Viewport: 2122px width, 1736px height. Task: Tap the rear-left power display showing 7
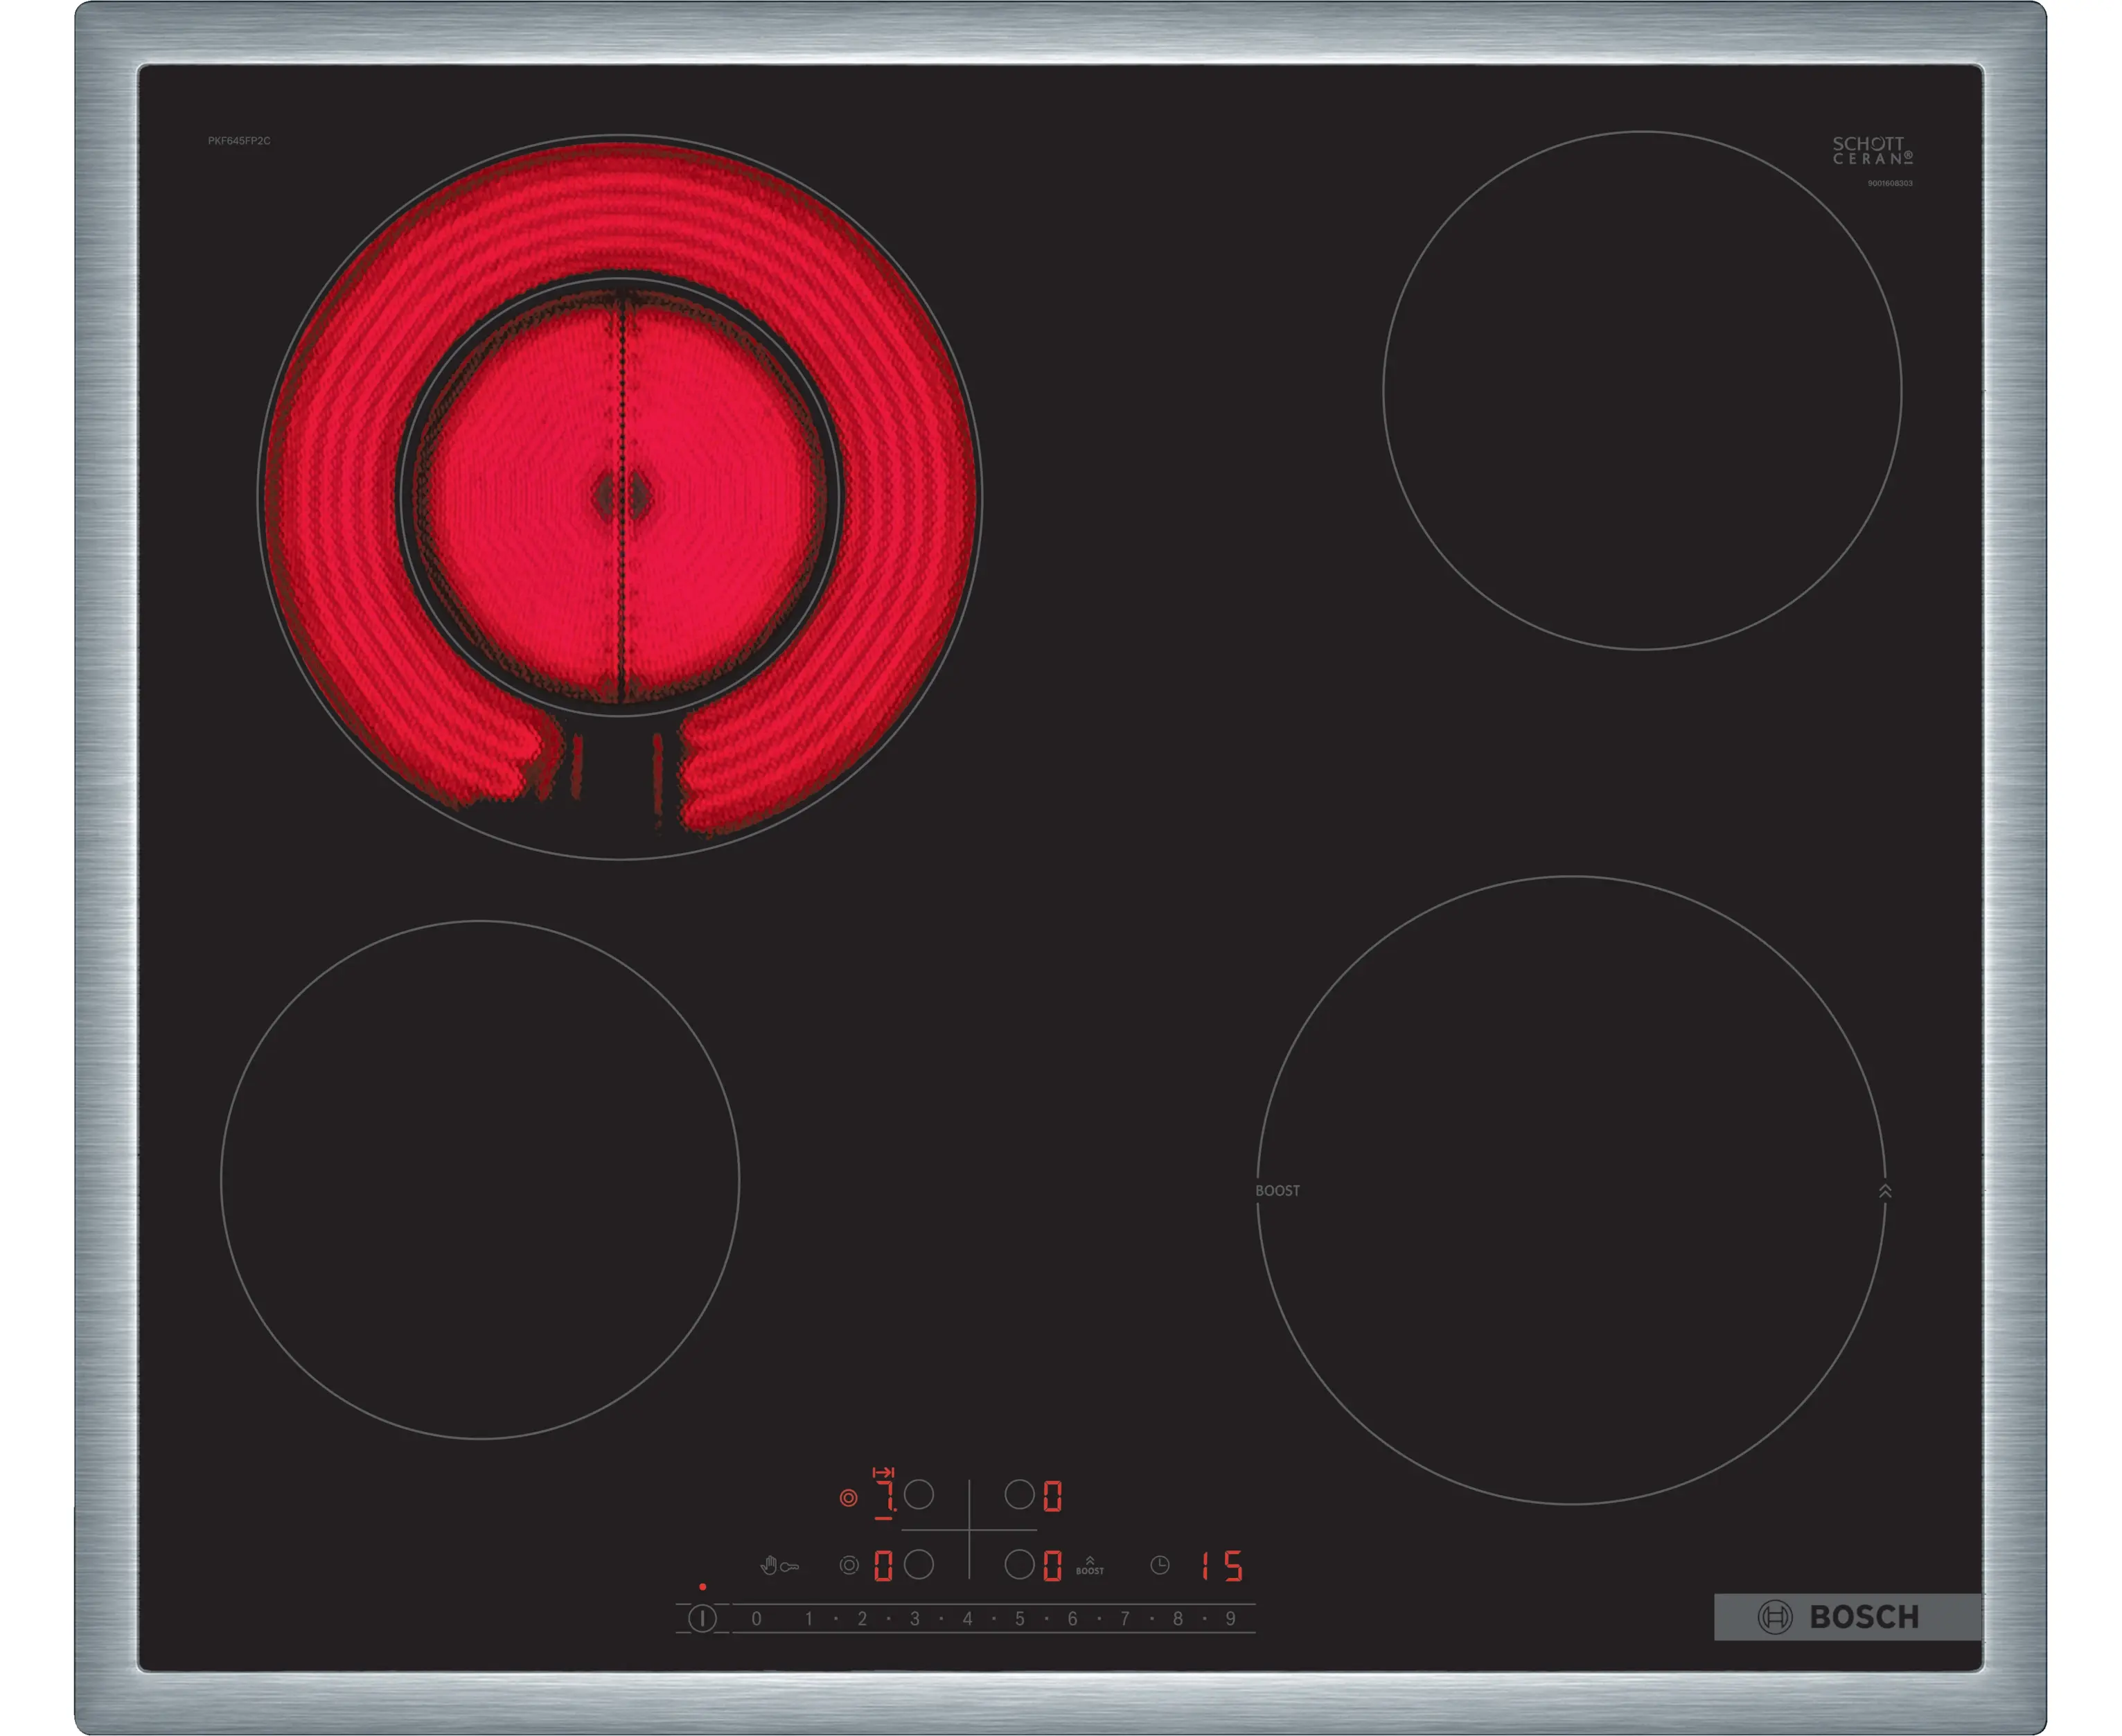click(x=884, y=1498)
